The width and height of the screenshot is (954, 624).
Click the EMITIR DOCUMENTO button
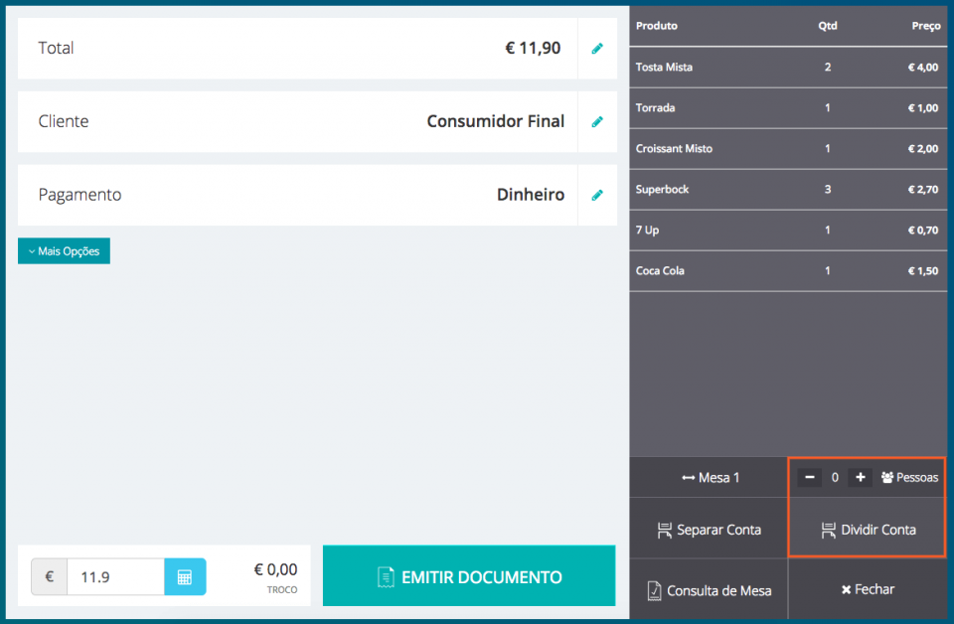pos(469,576)
